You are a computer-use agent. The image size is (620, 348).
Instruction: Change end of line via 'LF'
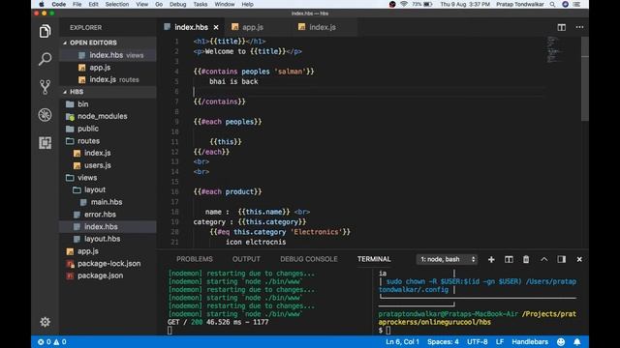click(x=500, y=341)
